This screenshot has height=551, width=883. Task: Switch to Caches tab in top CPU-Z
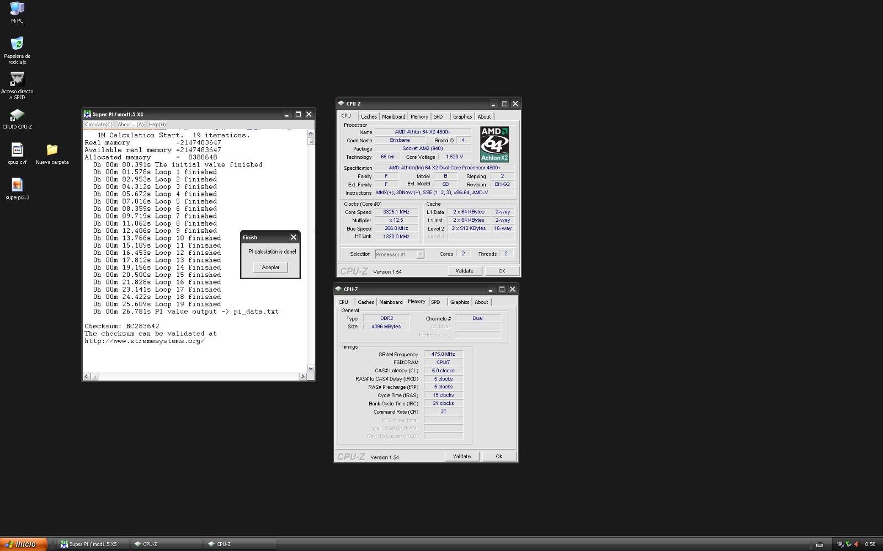(369, 116)
